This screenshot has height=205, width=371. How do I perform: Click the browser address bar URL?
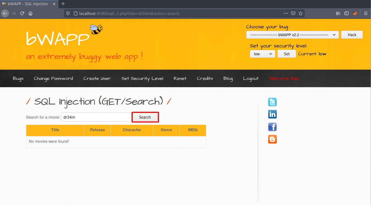tap(129, 13)
